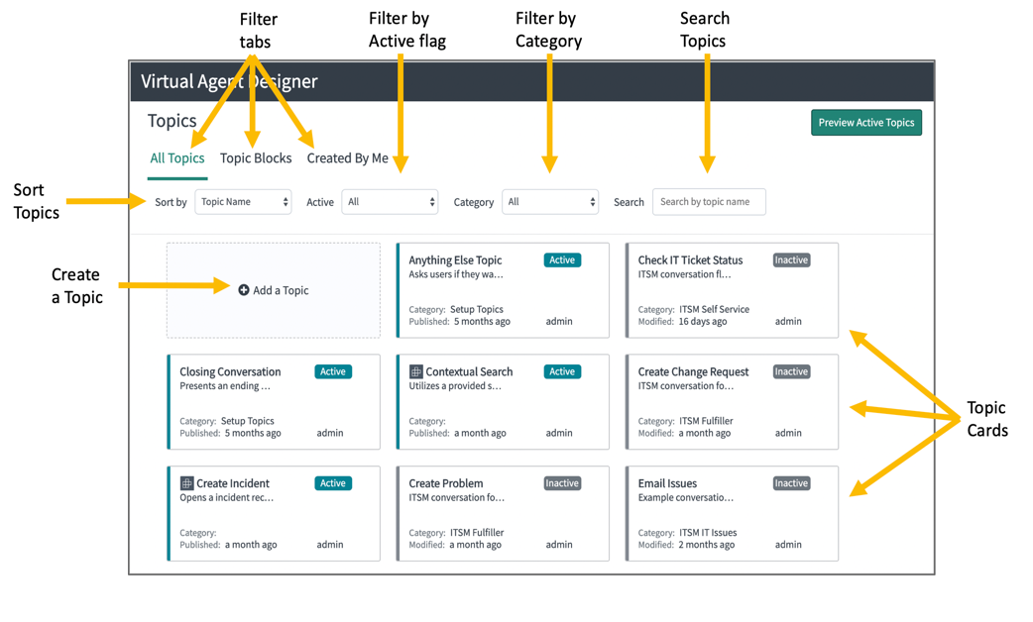Toggle the Active badge on Closing Conversation

click(x=332, y=371)
